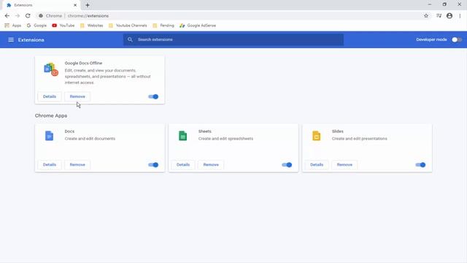This screenshot has width=467, height=263.
Task: Open Details for Google Docs Offline
Action: click(x=50, y=96)
